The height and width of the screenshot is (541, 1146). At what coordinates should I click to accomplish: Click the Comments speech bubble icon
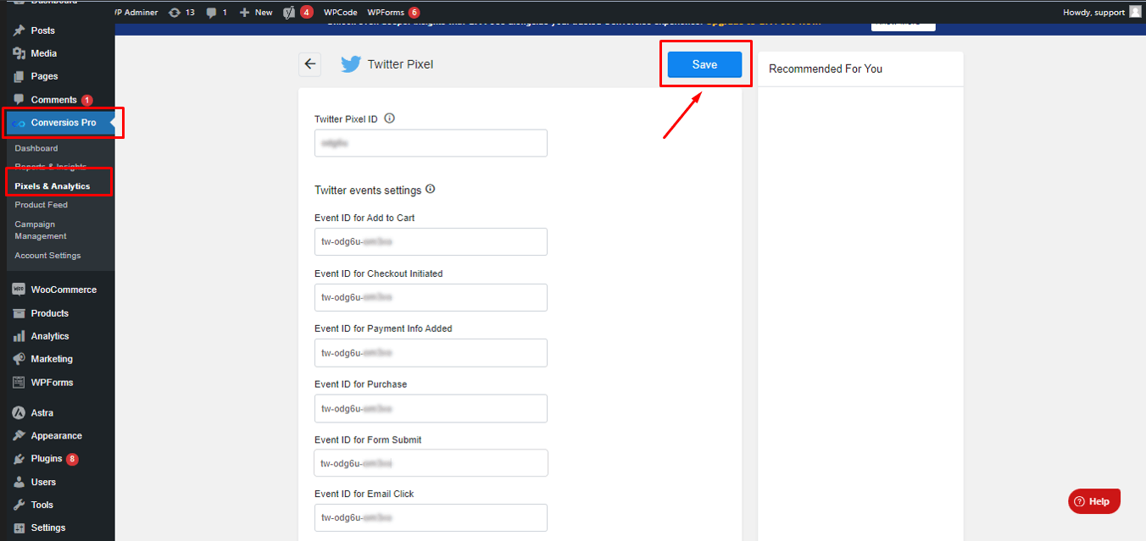click(x=19, y=99)
